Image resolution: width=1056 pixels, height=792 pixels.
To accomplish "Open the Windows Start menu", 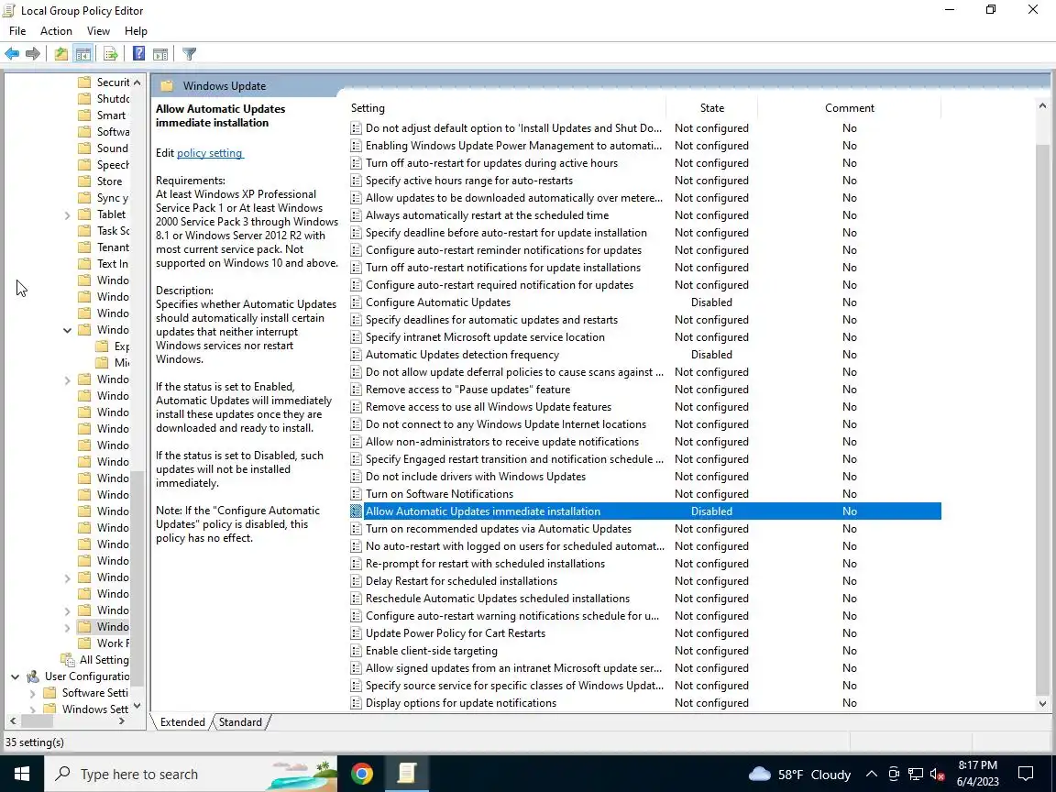I will [22, 774].
